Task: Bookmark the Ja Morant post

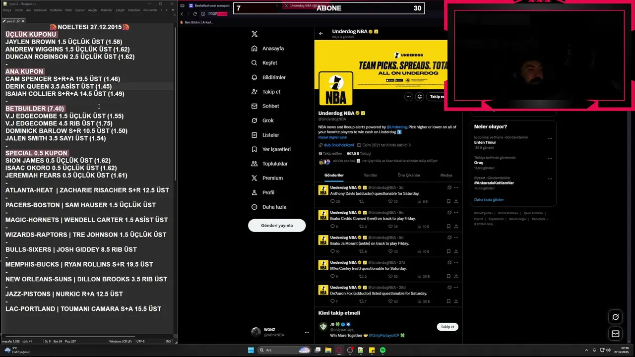Action: [x=448, y=251]
